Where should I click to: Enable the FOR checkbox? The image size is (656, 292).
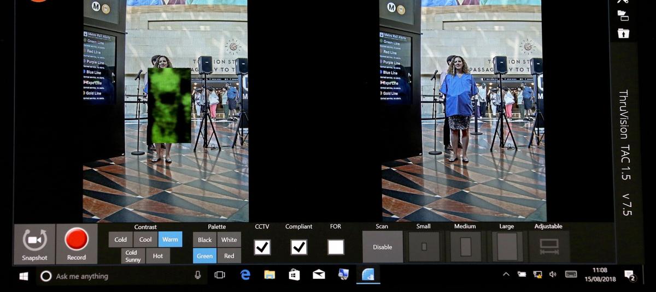[x=336, y=247]
